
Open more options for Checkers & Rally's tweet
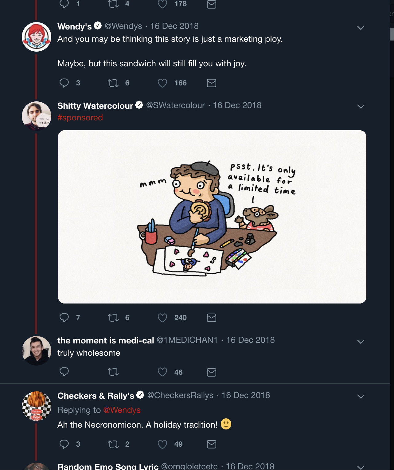point(361,397)
